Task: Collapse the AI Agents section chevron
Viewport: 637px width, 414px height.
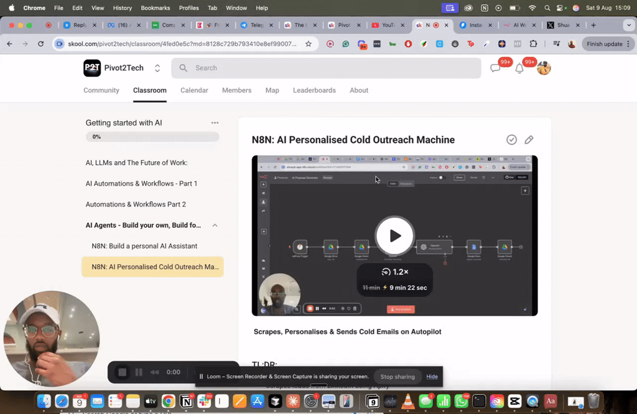Action: pos(215,225)
